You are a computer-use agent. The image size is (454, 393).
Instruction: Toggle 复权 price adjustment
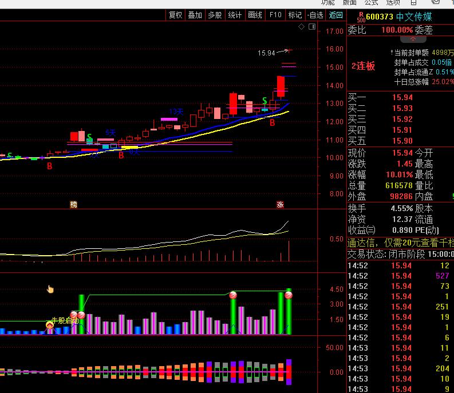click(x=175, y=15)
